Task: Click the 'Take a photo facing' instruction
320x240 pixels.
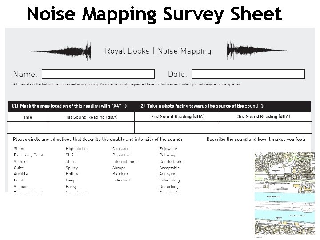Action: click(201, 106)
